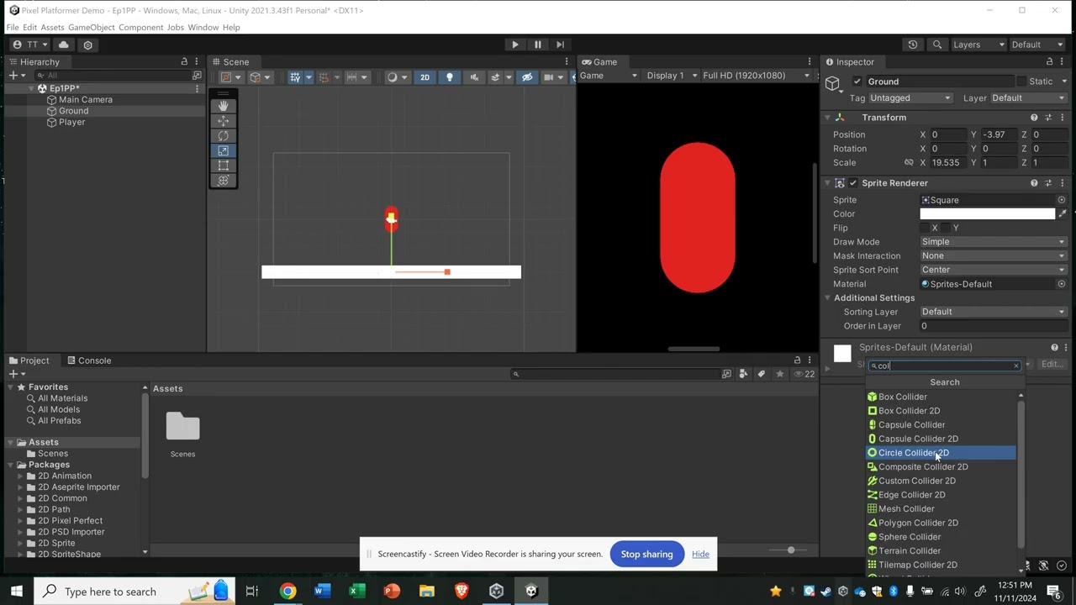Select the Scale tool in Scene toolbar
The height and width of the screenshot is (605, 1076).
(x=223, y=151)
